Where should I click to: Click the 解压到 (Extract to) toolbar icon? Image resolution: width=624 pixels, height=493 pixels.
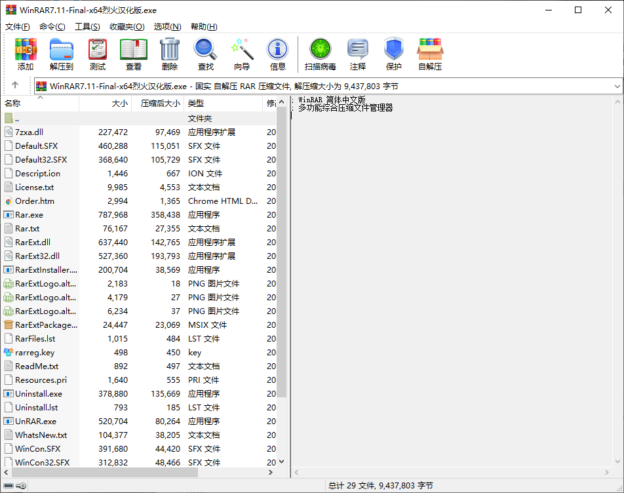pyautogui.click(x=62, y=54)
